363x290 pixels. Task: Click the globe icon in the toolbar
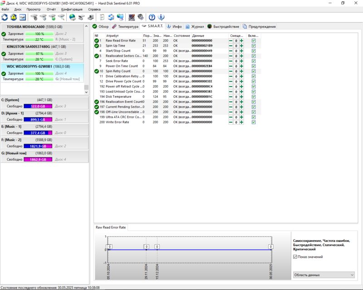[x=72, y=17]
